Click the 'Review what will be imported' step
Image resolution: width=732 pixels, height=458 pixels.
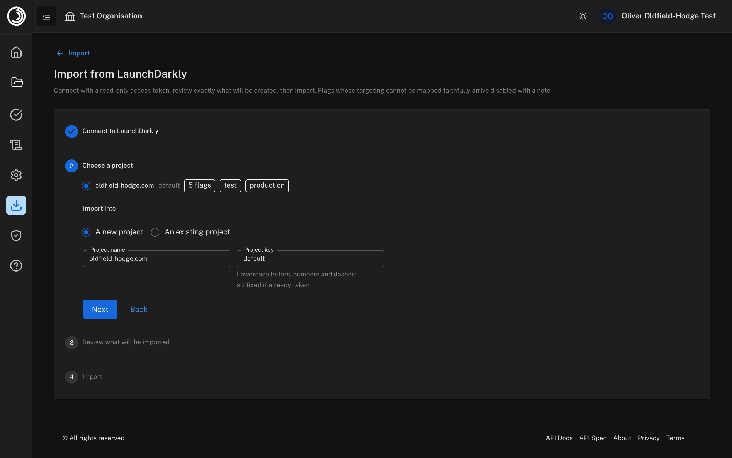(126, 342)
